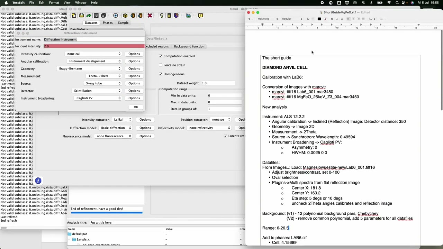The width and height of the screenshot is (443, 249).
Task: Click Options for Intensity calibration
Action: (x=134, y=54)
